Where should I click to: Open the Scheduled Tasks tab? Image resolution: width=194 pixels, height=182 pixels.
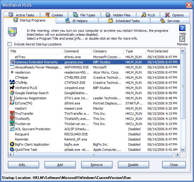point(124,21)
